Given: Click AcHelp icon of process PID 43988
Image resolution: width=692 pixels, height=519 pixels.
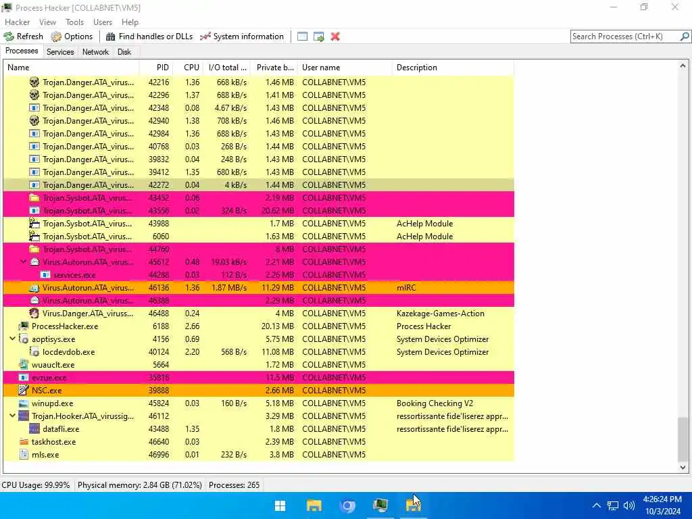Looking at the screenshot, I should click(x=34, y=223).
